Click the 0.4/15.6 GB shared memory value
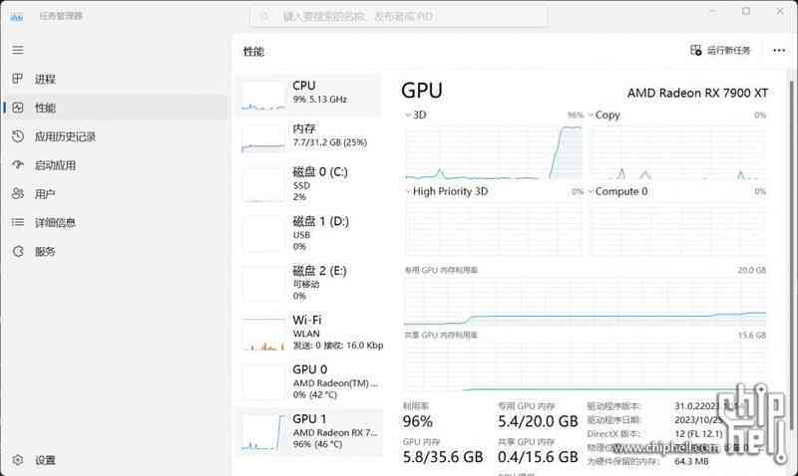The width and height of the screenshot is (798, 476). pyautogui.click(x=538, y=457)
